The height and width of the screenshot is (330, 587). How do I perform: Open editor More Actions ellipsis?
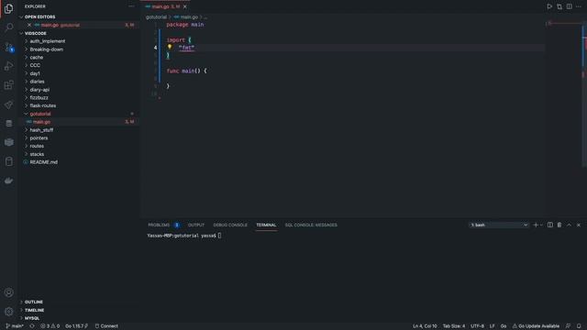579,6
